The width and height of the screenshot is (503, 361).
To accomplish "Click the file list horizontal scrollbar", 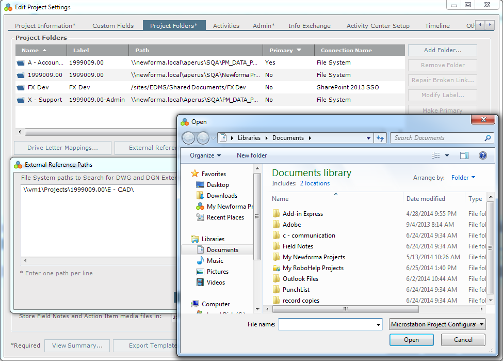I will (345, 309).
